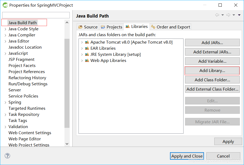The width and height of the screenshot is (244, 165).
Task: Expand the JavaScript sidebar entry
Action: [x=5, y=53]
